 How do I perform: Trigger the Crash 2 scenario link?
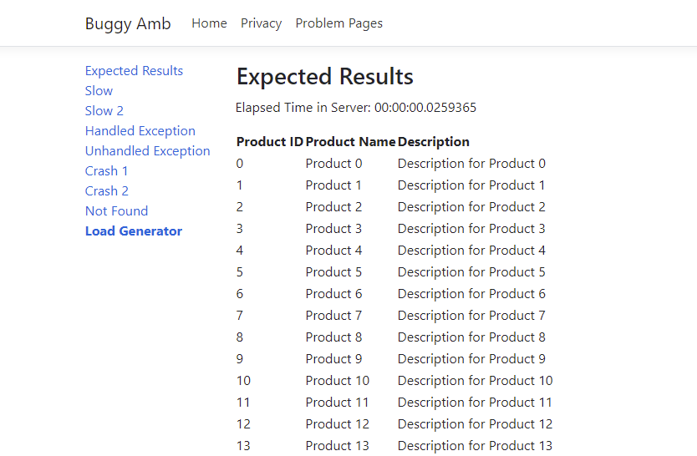pyautogui.click(x=106, y=191)
